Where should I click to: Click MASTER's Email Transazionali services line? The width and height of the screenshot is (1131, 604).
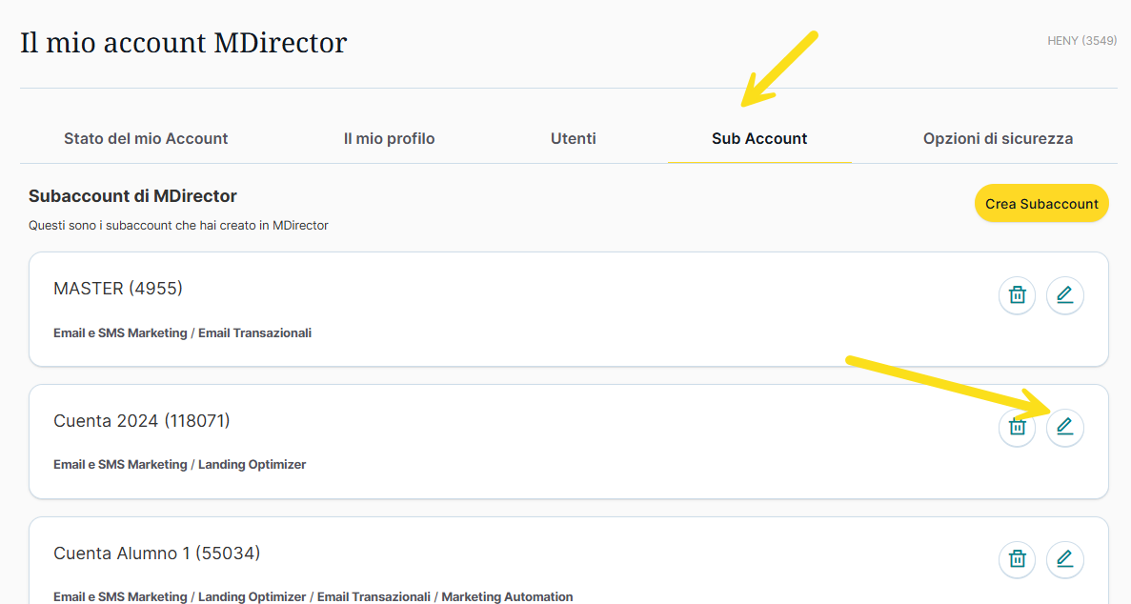point(182,333)
